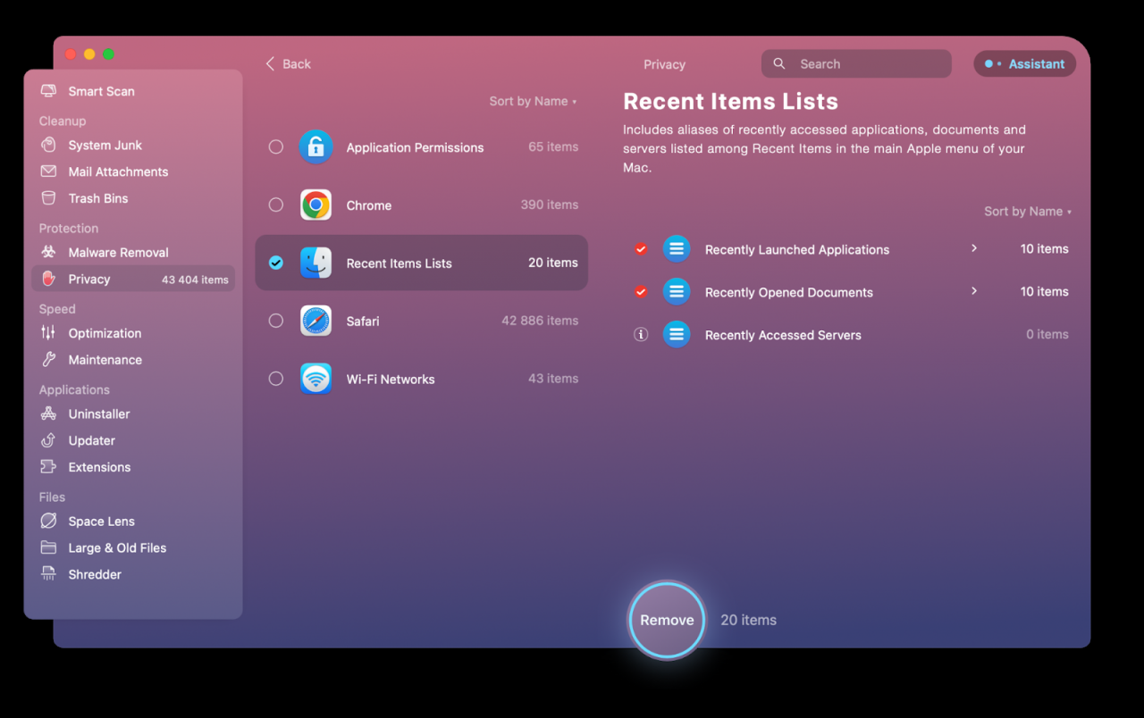Viewport: 1144px width, 718px height.
Task: Click the Privacy hand icon
Action: pos(49,279)
